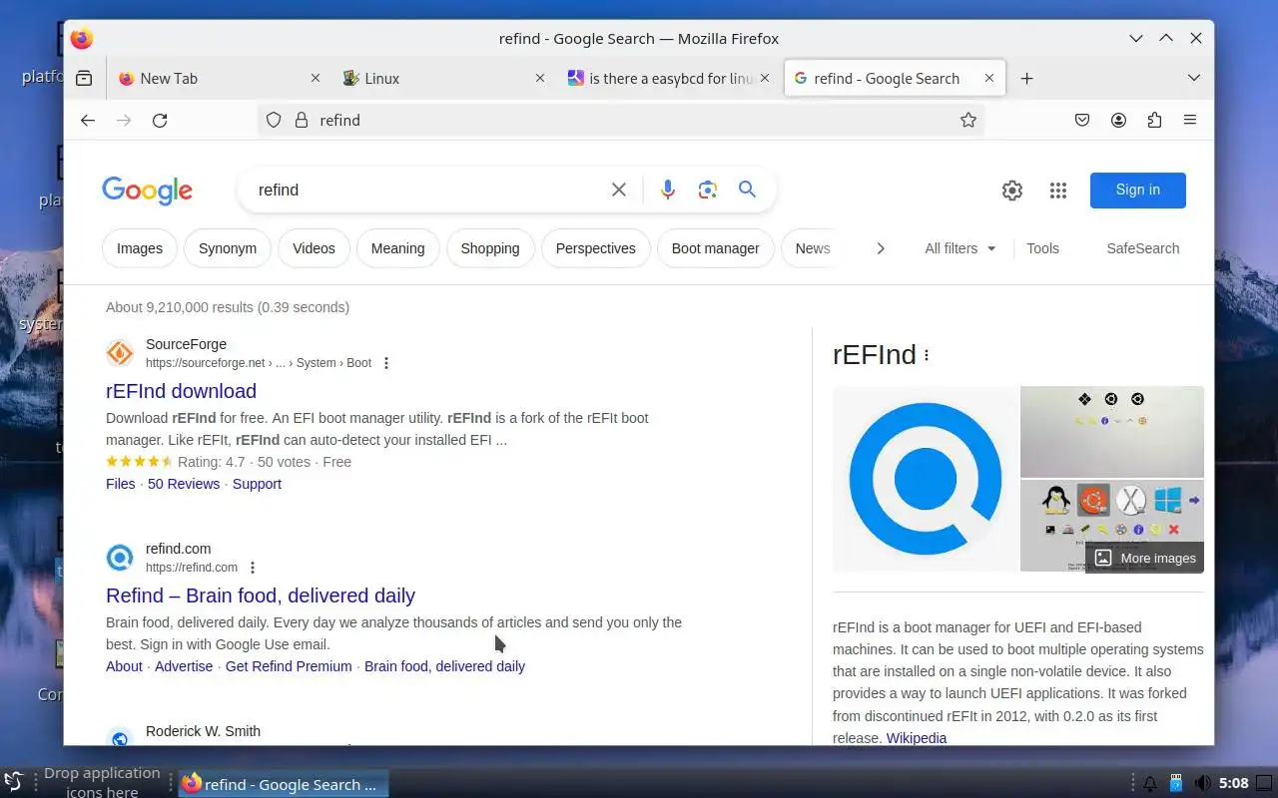
Task: Open Google quick settings gear
Action: coord(1012,191)
